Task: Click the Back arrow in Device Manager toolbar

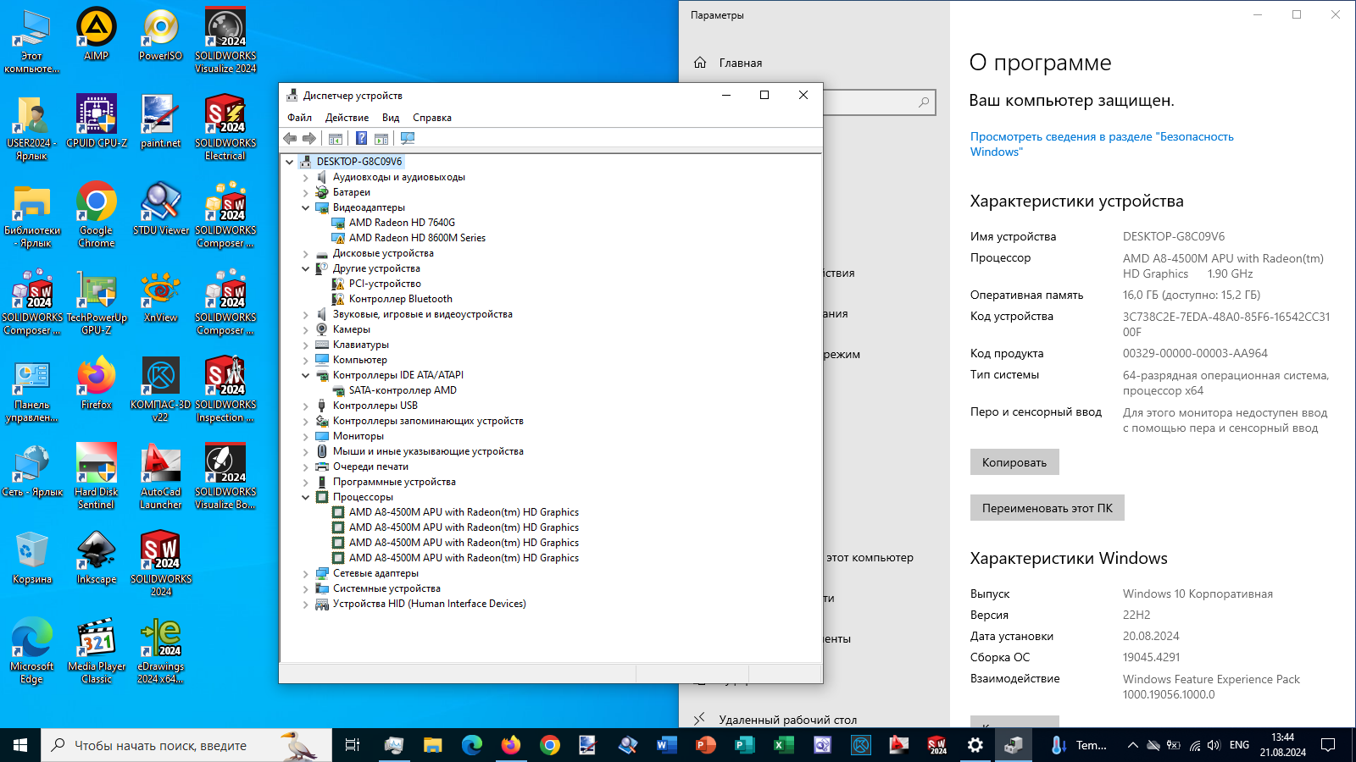Action: [x=290, y=138]
